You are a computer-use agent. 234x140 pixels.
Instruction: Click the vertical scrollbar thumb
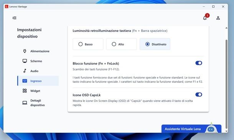point(226,84)
